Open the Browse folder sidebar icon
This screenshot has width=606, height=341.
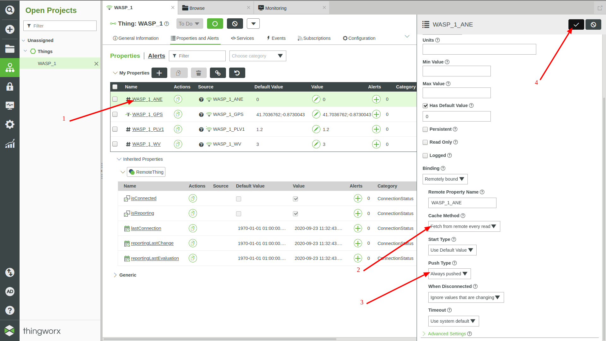click(x=10, y=49)
